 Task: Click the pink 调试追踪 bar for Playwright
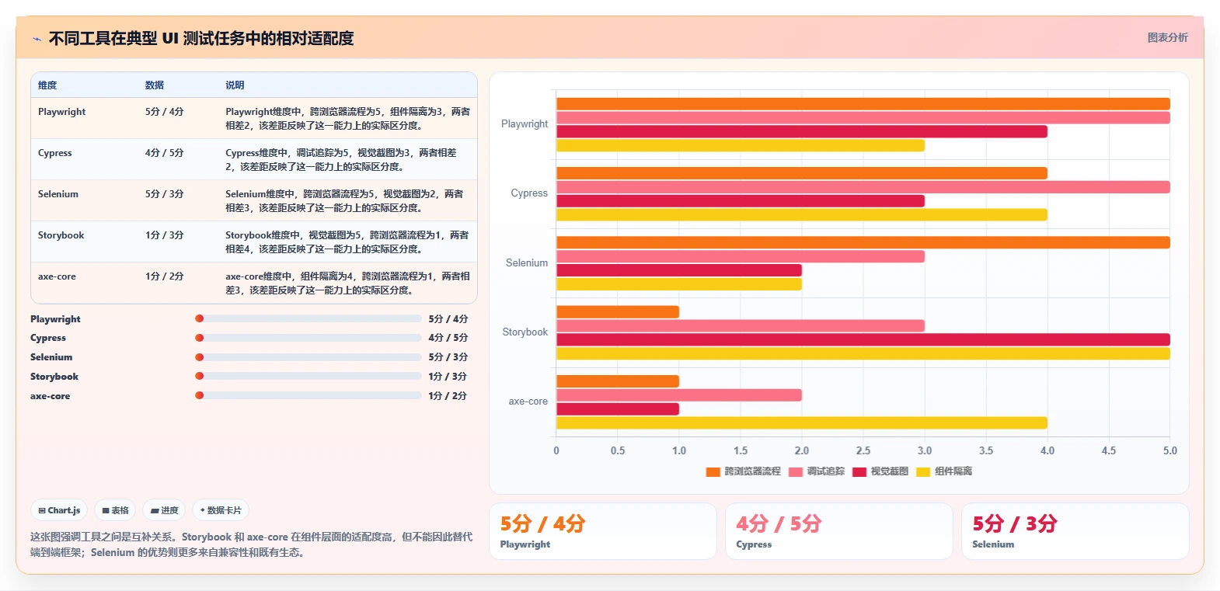(863, 118)
